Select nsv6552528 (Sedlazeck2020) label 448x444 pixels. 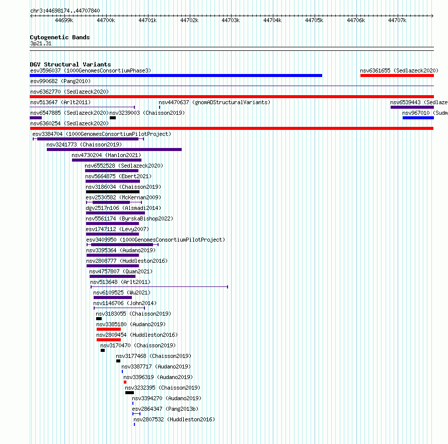(x=124, y=166)
